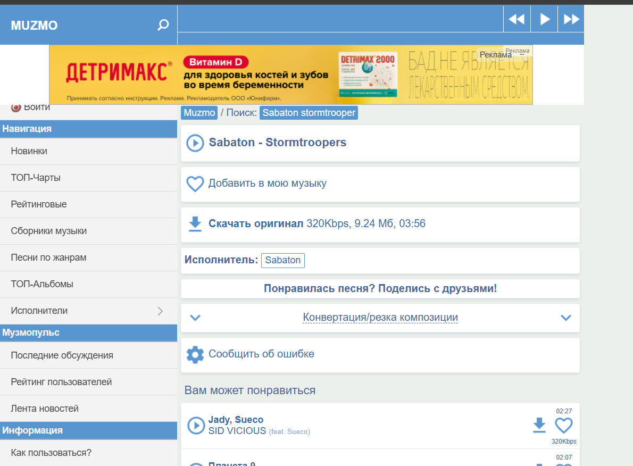633x466 pixels.
Task: Click right chevron of Конвертация/резка композиции
Action: (x=565, y=318)
